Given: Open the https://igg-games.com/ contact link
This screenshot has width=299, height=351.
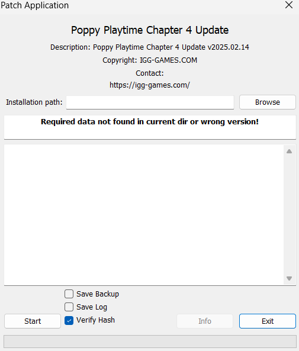Looking at the screenshot, I should coord(150,85).
